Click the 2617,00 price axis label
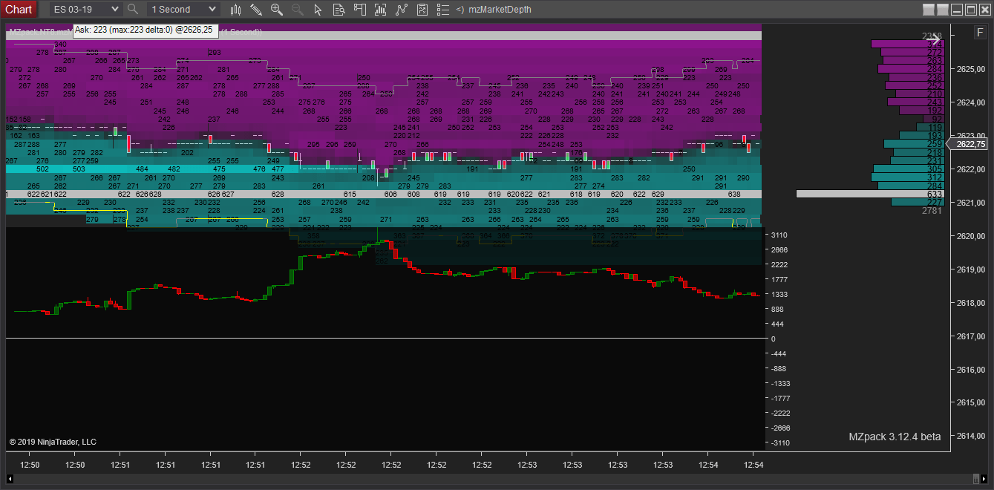Viewport: 994px width, 490px height. pyautogui.click(x=971, y=336)
